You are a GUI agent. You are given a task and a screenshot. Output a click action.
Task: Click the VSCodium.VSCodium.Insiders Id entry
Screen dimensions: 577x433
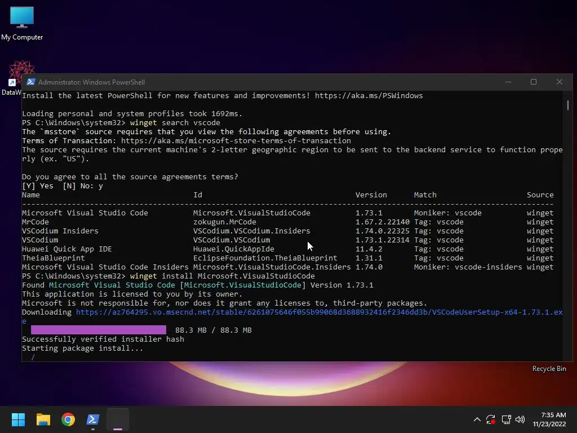click(x=252, y=231)
